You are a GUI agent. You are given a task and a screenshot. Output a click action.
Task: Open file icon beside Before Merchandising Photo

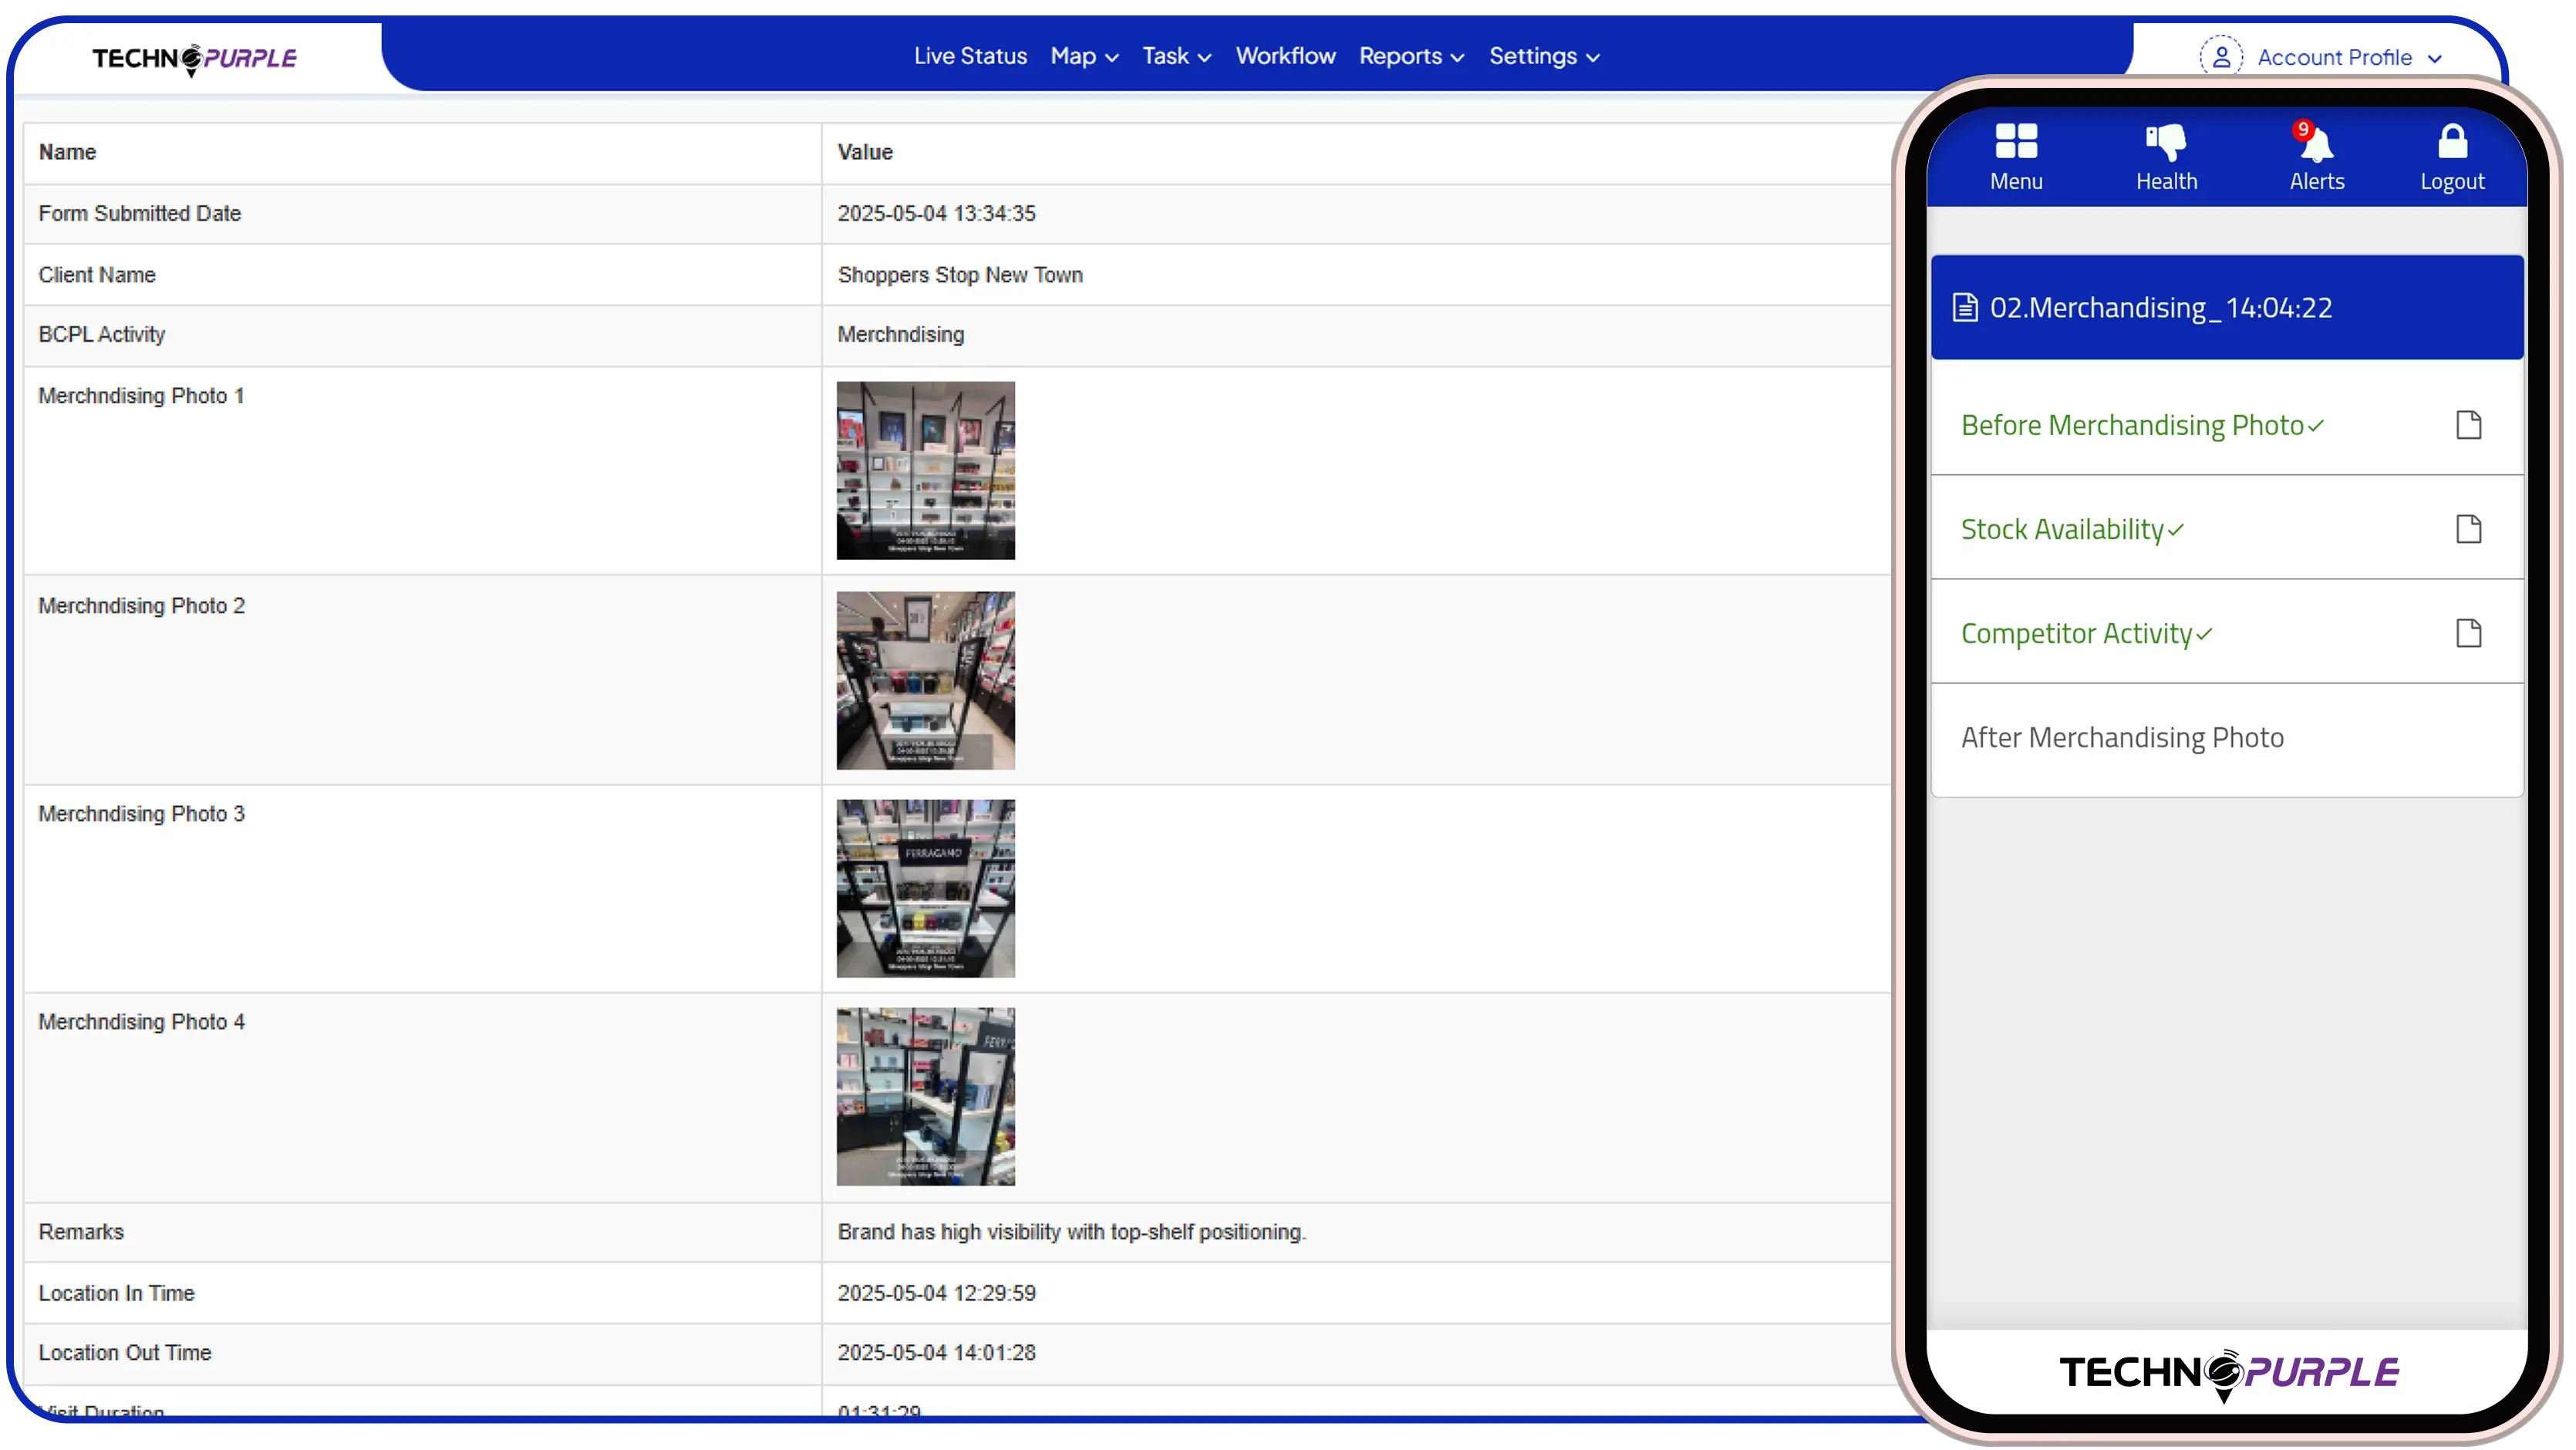point(2469,425)
